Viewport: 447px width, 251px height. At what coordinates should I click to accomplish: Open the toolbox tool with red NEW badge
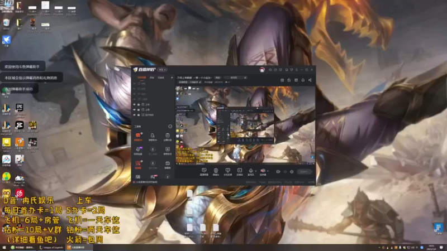pos(153,177)
